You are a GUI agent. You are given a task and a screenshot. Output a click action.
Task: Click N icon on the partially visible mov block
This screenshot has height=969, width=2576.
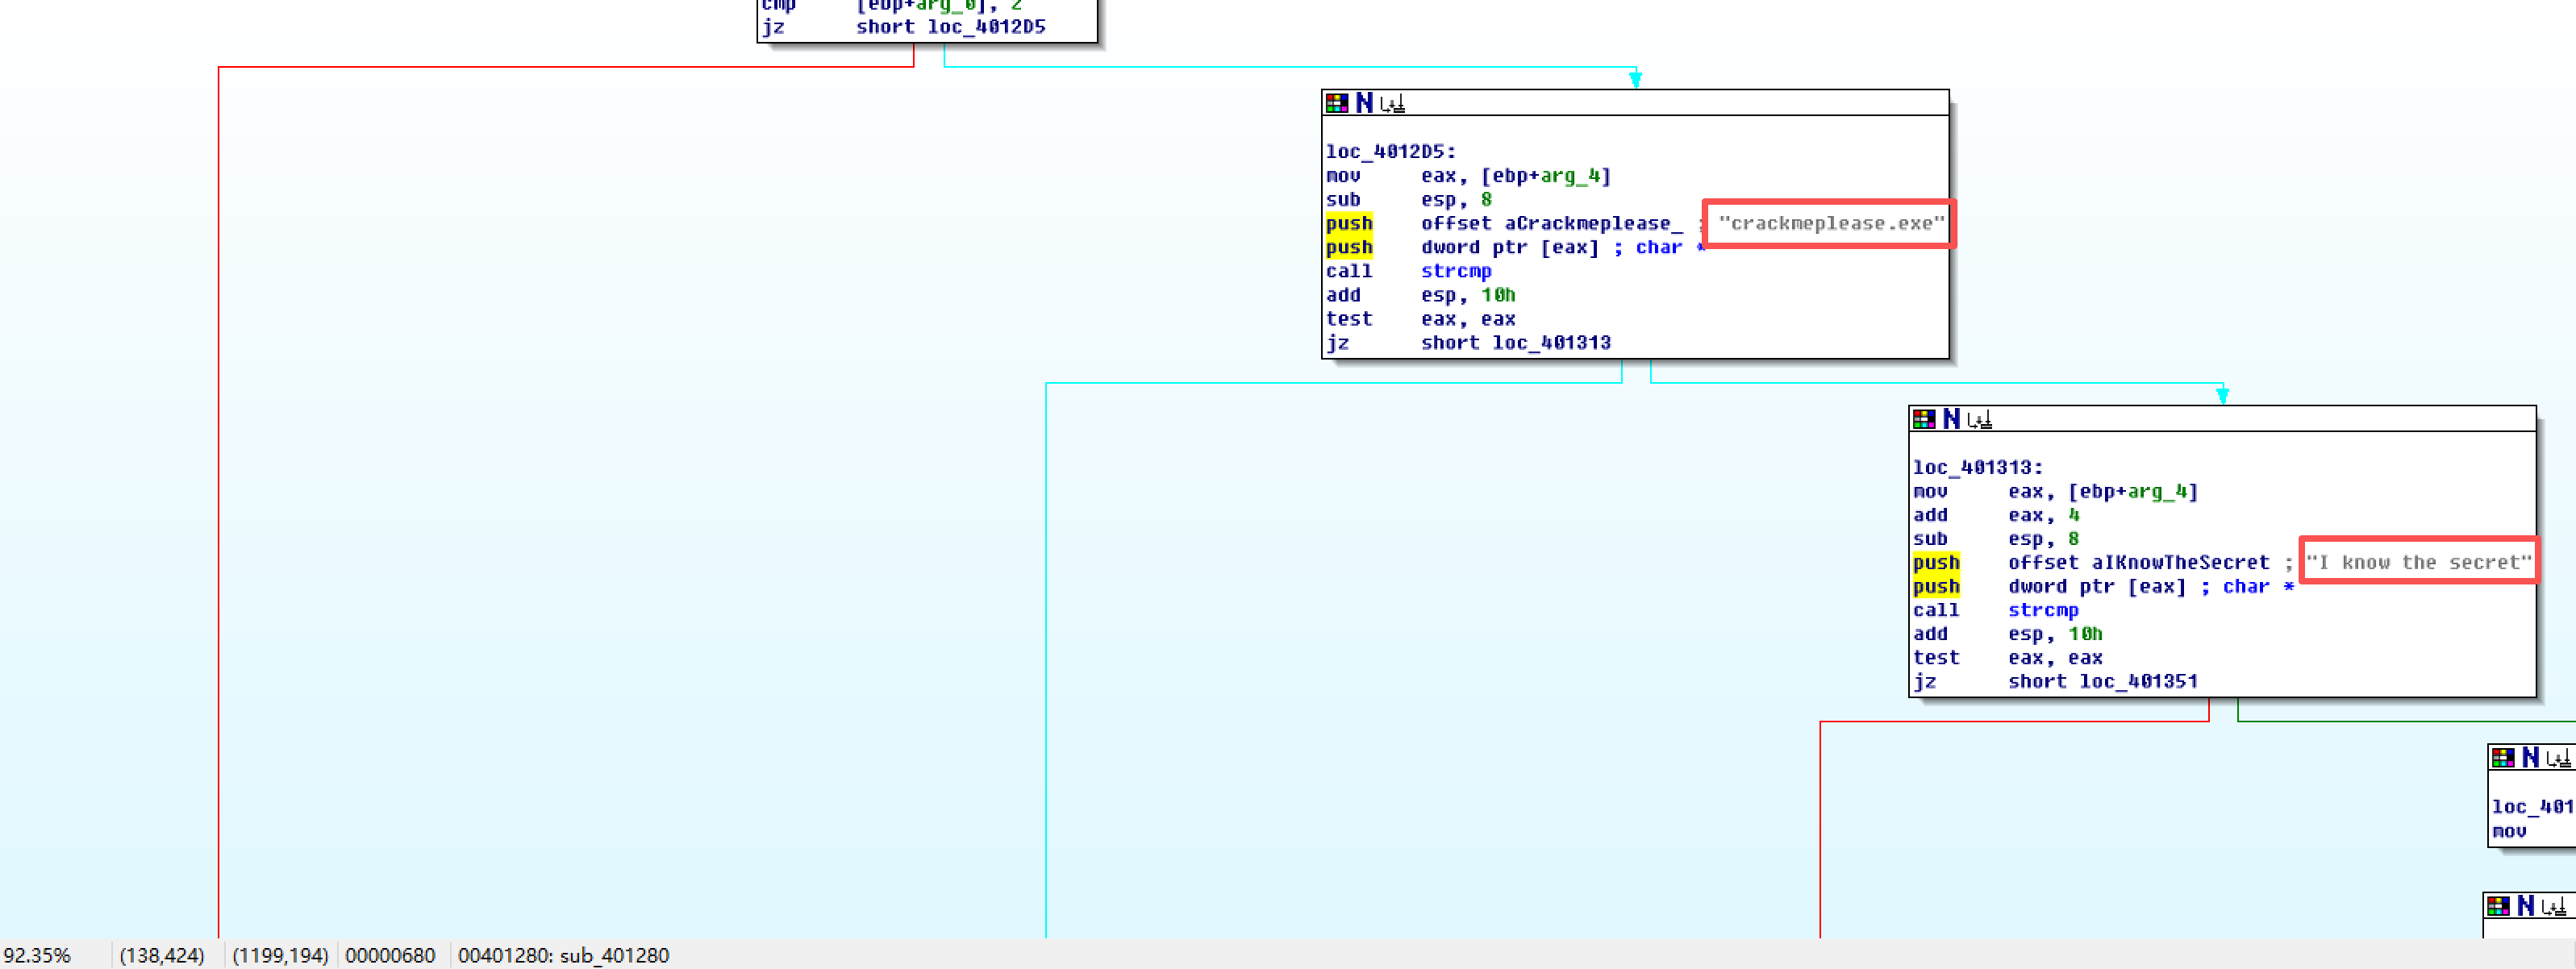2530,757
